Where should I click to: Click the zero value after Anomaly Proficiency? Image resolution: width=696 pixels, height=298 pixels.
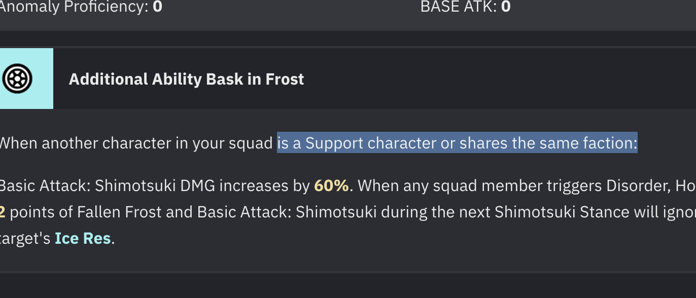[158, 7]
